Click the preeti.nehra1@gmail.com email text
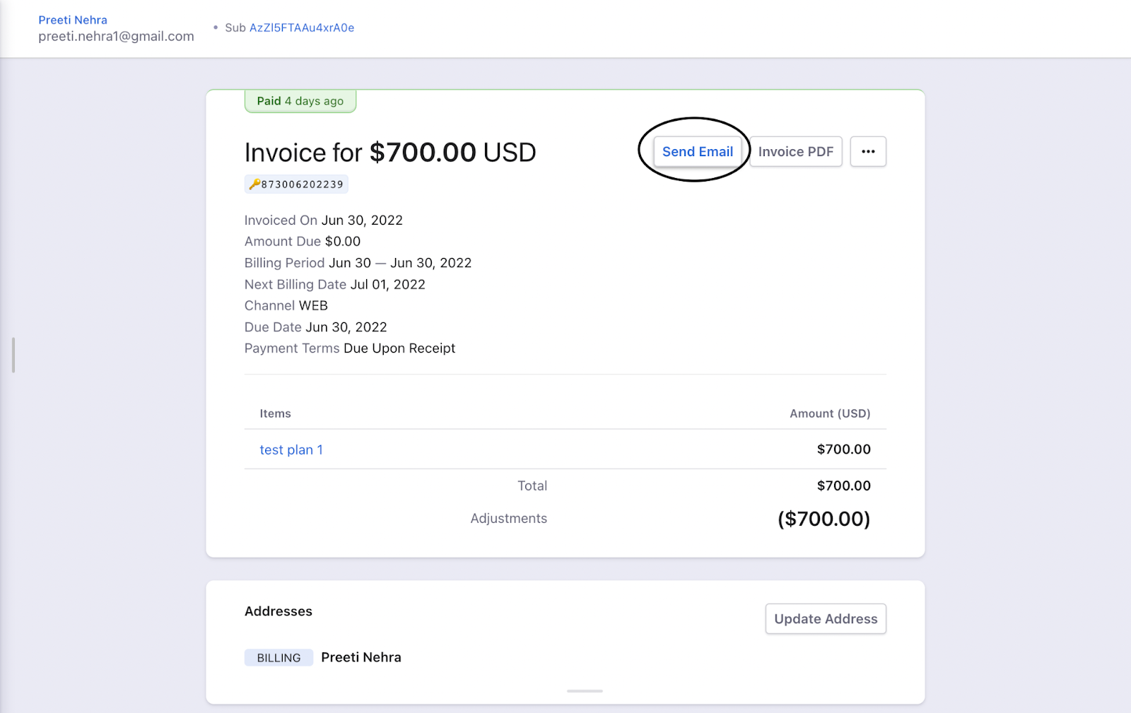 pyautogui.click(x=116, y=37)
